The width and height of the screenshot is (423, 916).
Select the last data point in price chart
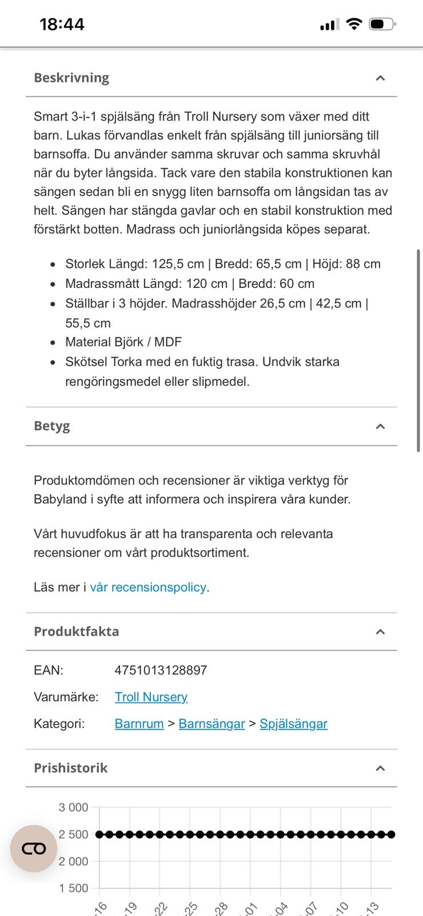point(392,835)
